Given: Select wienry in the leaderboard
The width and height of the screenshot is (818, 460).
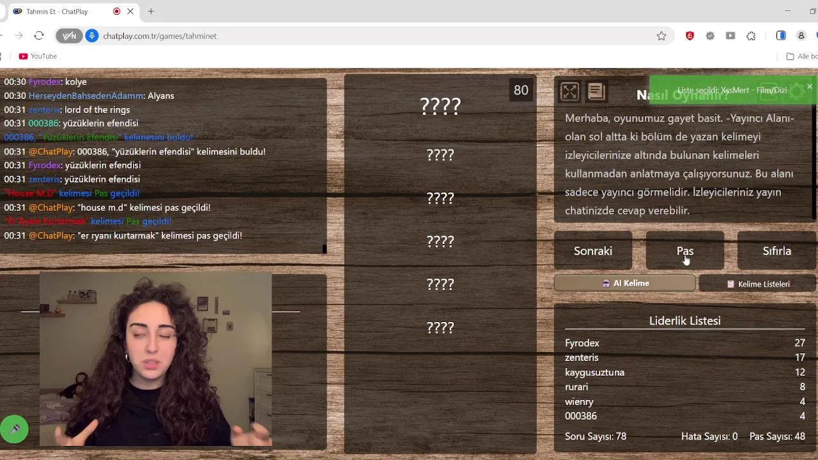Looking at the screenshot, I should tap(579, 402).
